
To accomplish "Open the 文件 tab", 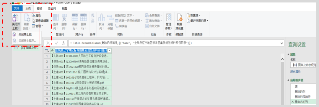I will (17, 9).
